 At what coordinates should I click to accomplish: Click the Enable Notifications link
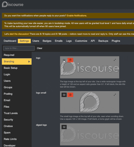[x=77, y=16]
